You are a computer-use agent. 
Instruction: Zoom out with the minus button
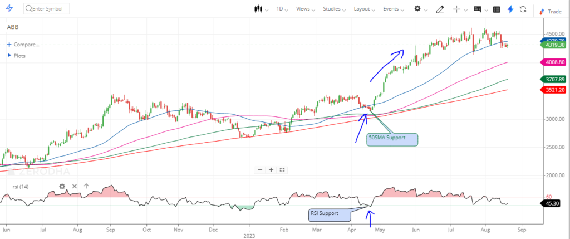point(261,169)
